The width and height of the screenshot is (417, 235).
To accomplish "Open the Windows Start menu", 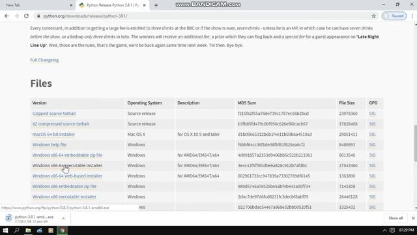I will pyautogui.click(x=5, y=230).
